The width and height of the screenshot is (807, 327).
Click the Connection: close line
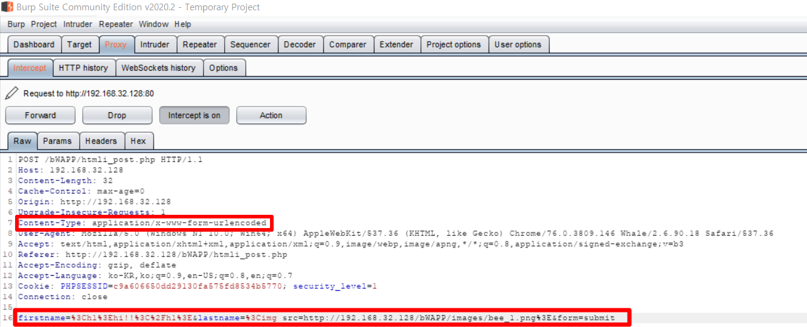[63, 297]
